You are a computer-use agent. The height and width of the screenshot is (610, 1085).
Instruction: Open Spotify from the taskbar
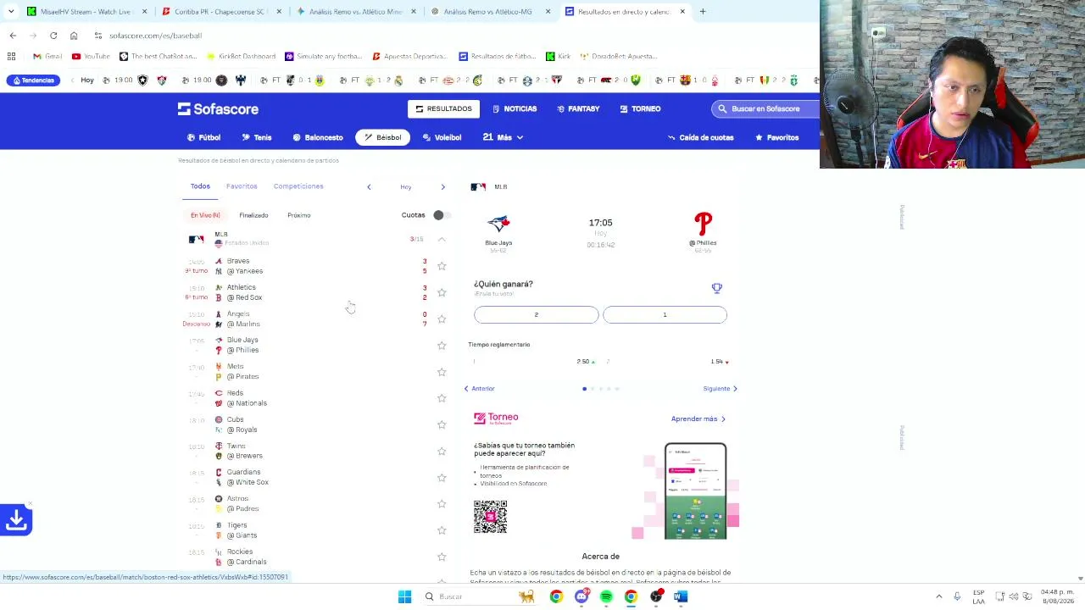pyautogui.click(x=606, y=596)
